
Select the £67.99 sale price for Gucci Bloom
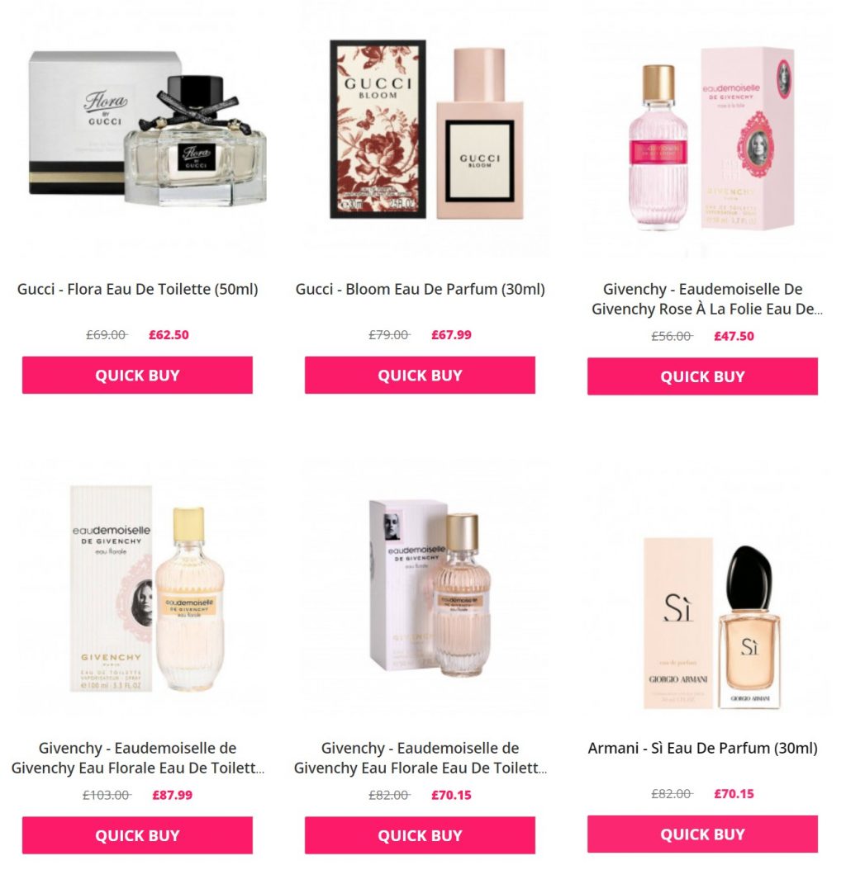pos(451,335)
